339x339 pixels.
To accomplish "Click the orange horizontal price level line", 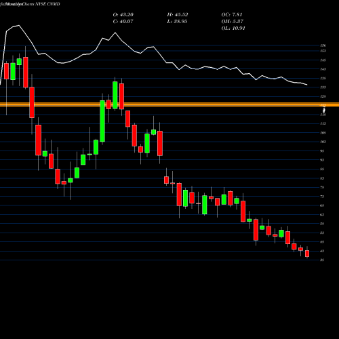I will (x=169, y=104).
